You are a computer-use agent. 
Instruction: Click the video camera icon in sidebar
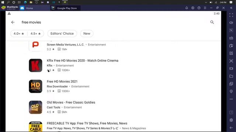coord(231,69)
